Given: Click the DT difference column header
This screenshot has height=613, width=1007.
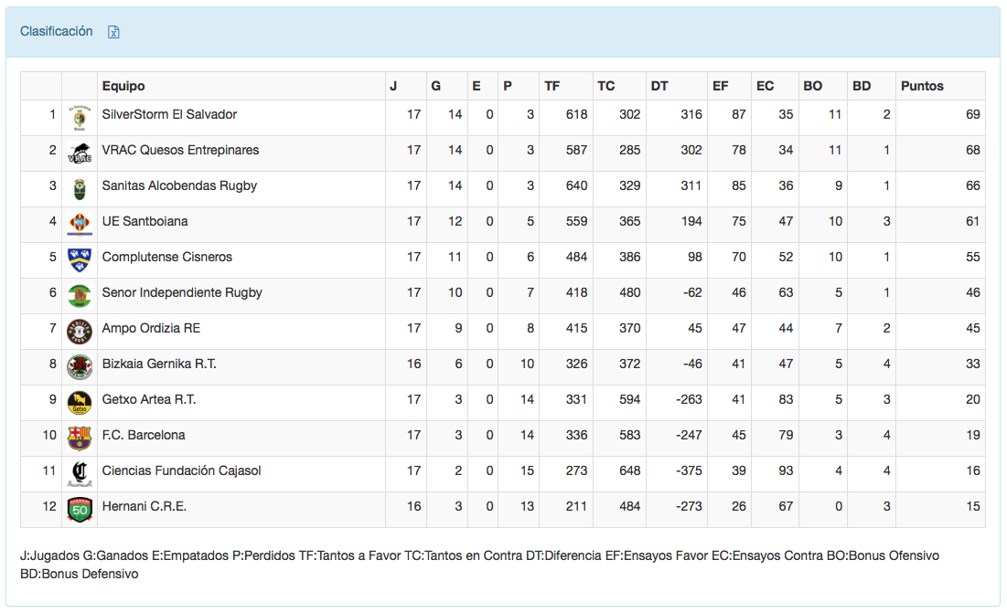Looking at the screenshot, I should 659,86.
